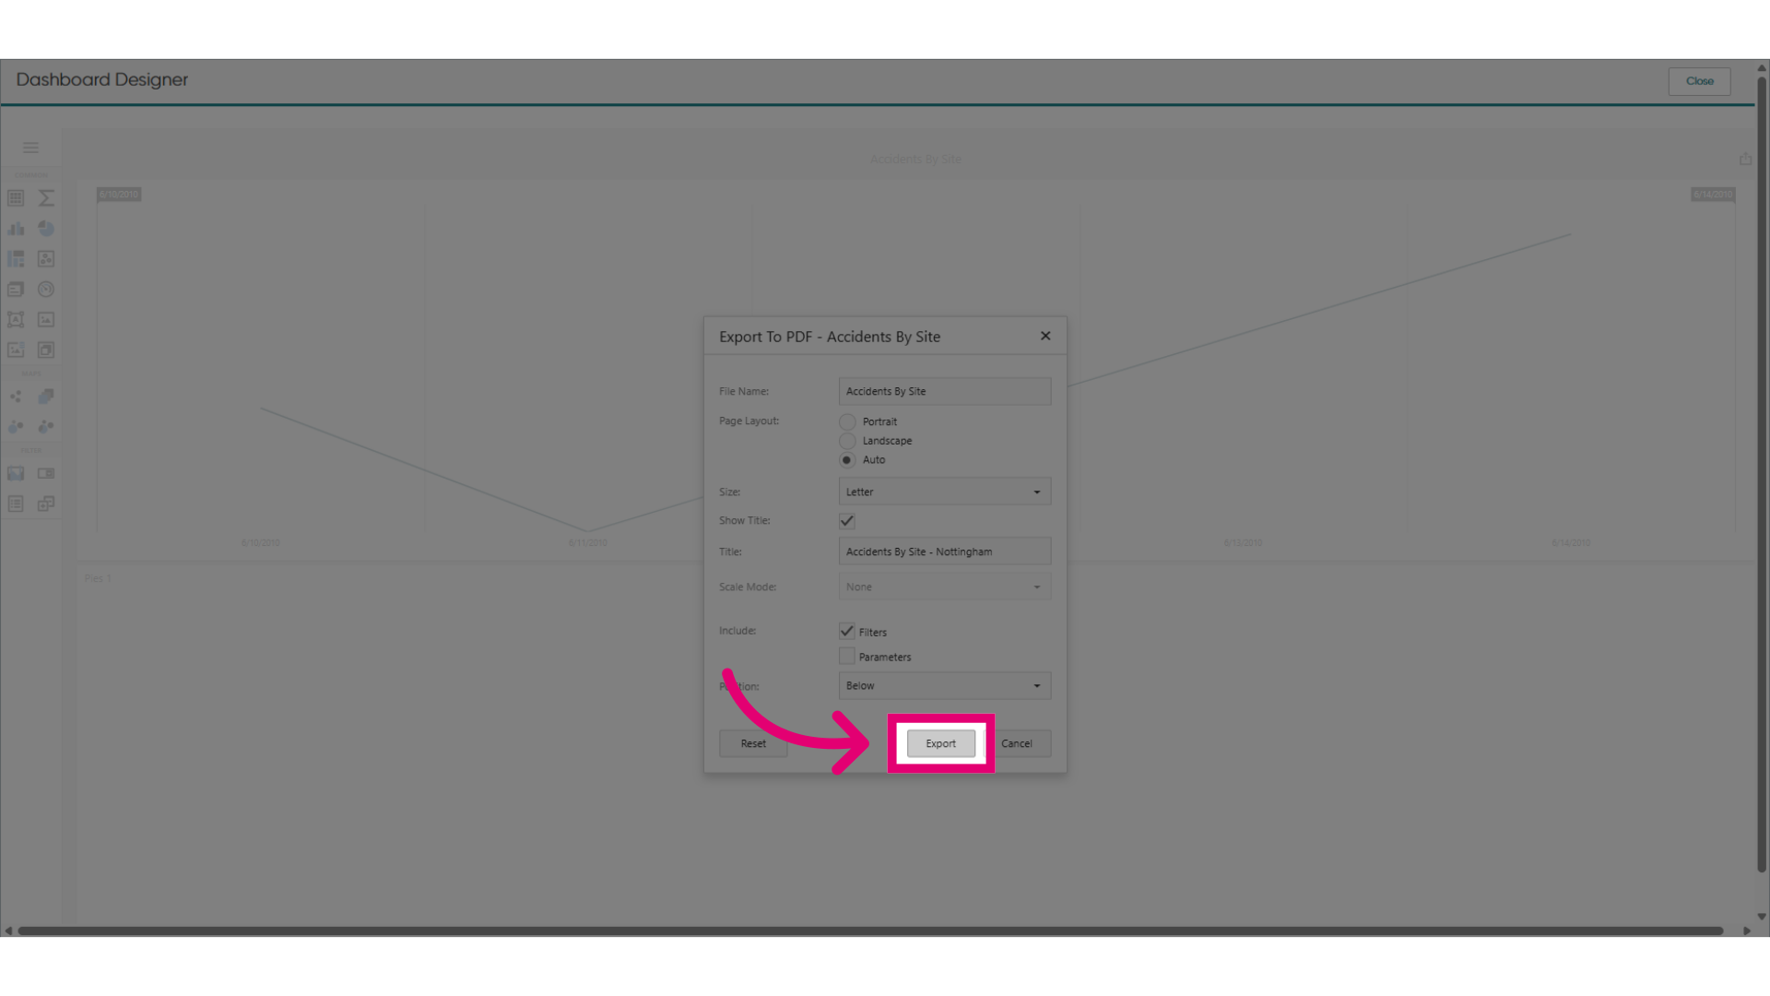This screenshot has width=1770, height=996.
Task: Select the Pivot (sigma) item in toolbox
Action: click(46, 198)
